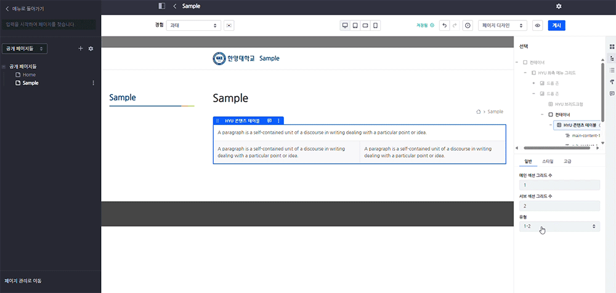Viewport: 616px width, 293px height.
Task: Add a new page with plus icon
Action: (81, 49)
